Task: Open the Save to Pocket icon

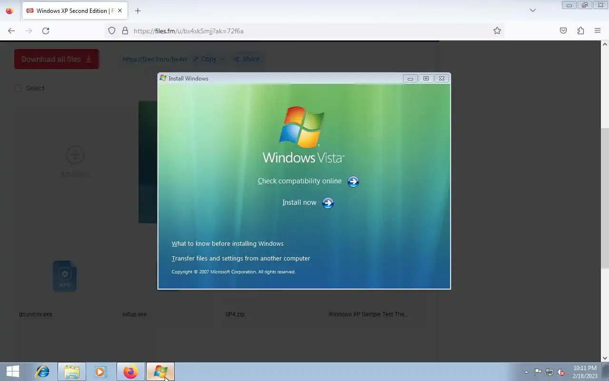Action: pyautogui.click(x=563, y=31)
